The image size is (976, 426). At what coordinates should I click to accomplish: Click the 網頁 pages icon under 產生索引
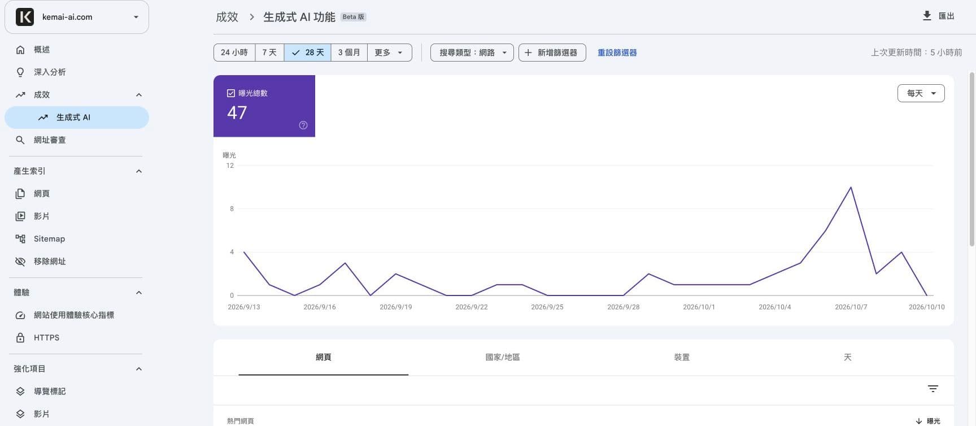click(x=20, y=194)
